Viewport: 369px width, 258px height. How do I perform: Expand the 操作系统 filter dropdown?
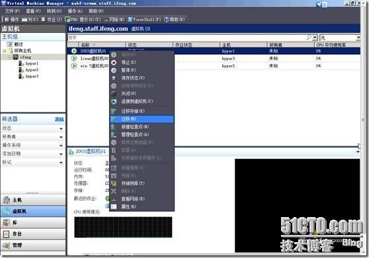[x=61, y=146]
